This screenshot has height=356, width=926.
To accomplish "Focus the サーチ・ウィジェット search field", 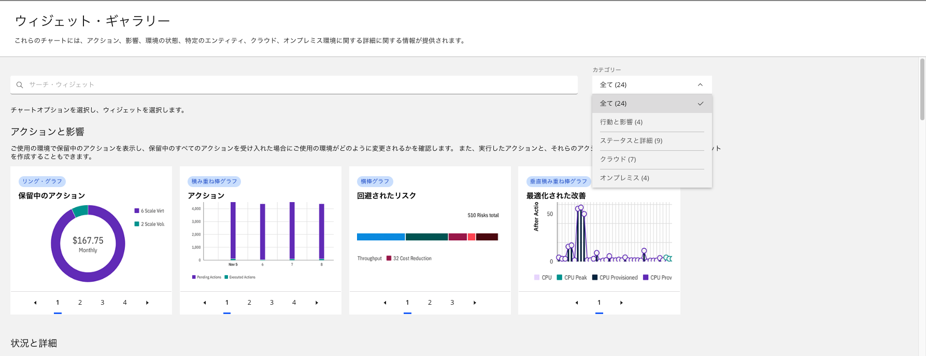I will click(301, 85).
